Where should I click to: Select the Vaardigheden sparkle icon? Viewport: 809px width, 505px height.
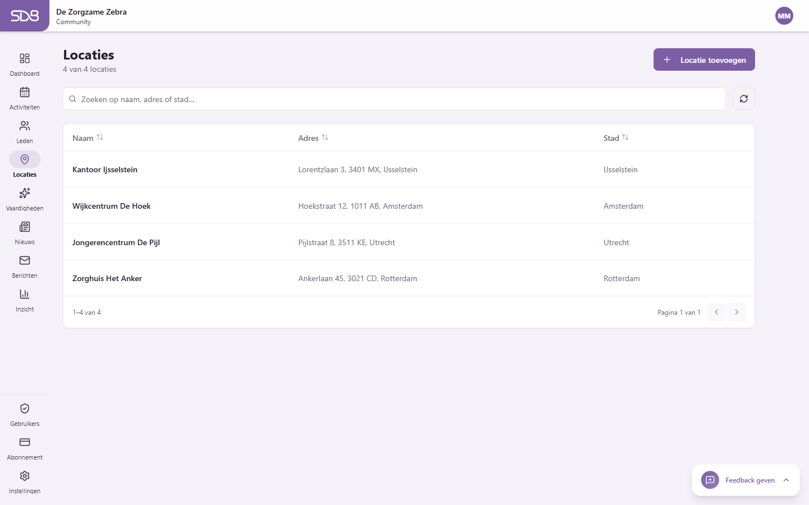click(25, 194)
